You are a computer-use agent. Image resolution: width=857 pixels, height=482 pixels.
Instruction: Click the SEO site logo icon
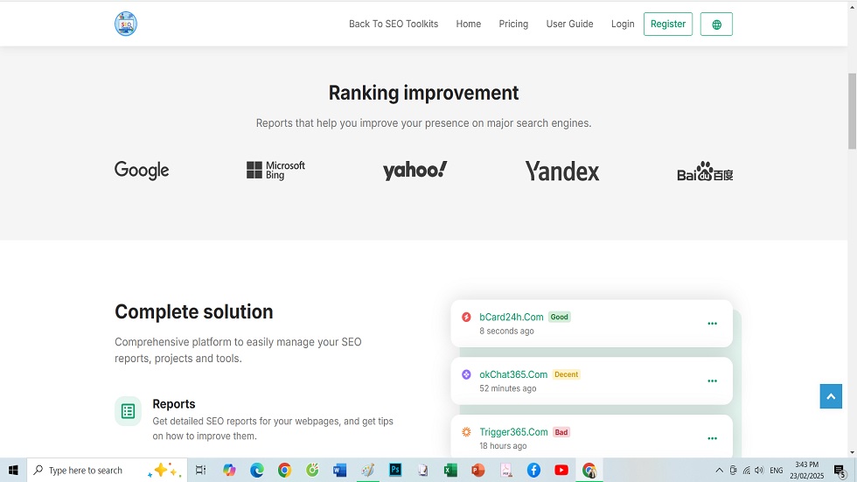(x=126, y=24)
